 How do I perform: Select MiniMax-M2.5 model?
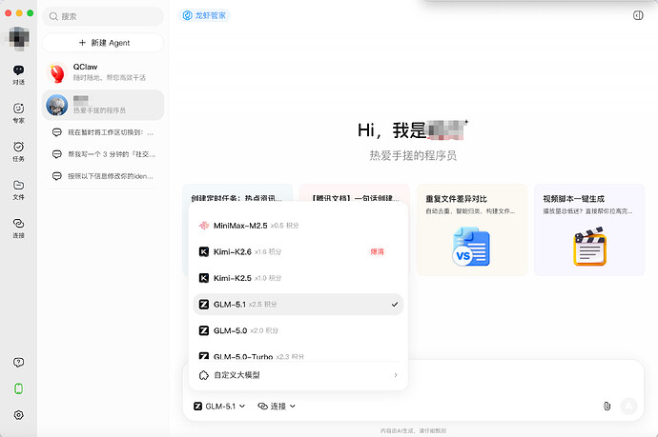coord(298,226)
